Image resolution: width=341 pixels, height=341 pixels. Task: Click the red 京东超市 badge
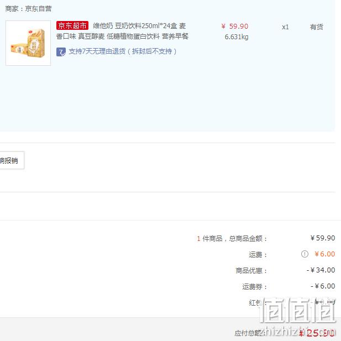pos(72,25)
